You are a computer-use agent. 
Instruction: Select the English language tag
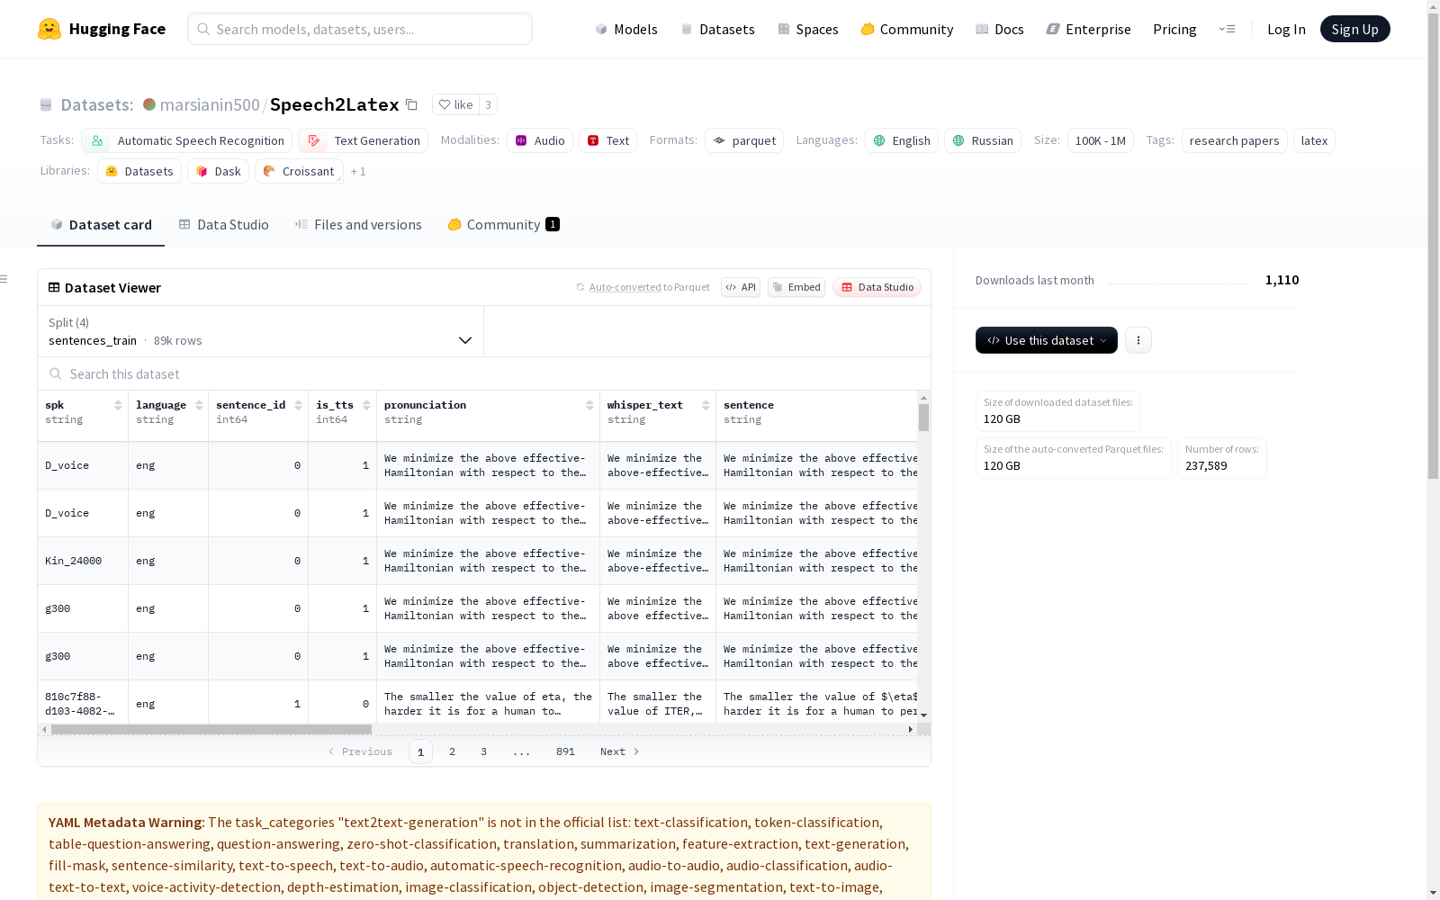click(x=902, y=140)
